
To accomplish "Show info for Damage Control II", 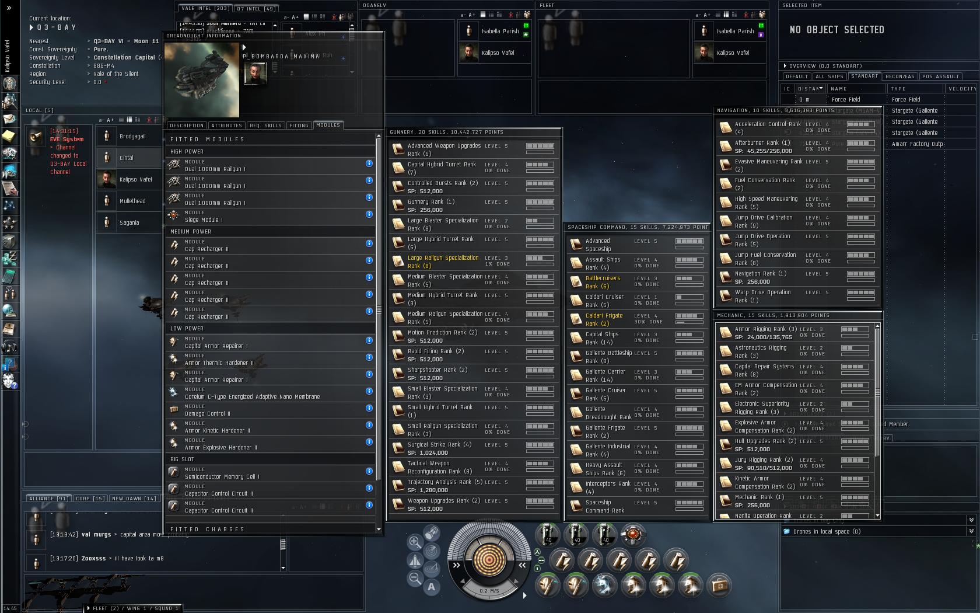I will click(369, 408).
